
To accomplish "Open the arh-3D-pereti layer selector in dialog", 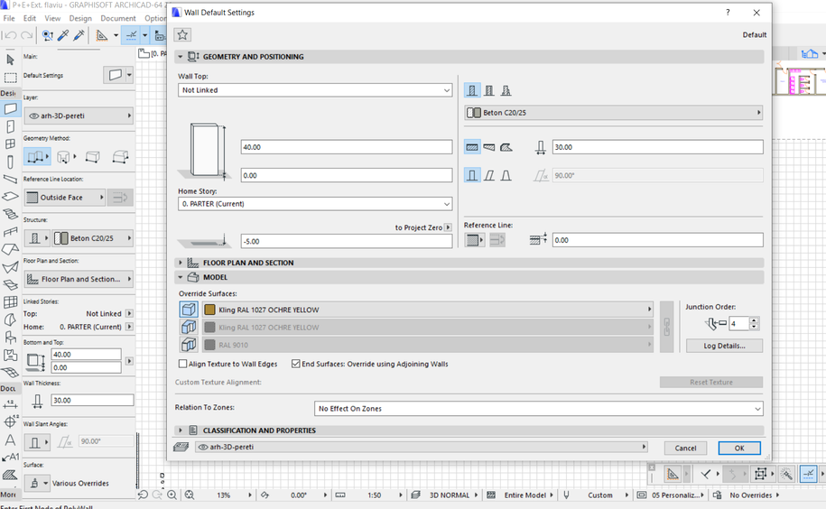I will (x=422, y=447).
